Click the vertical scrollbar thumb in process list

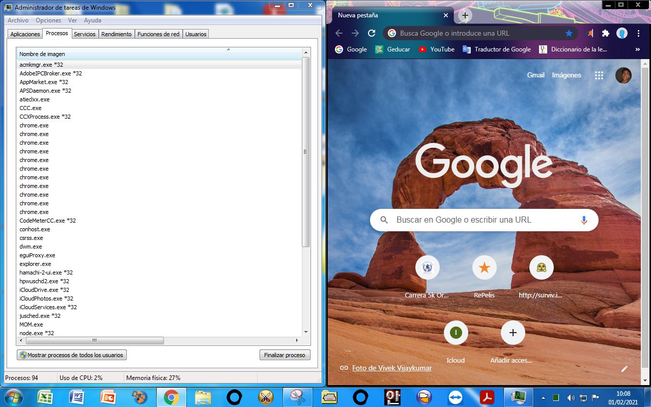click(306, 152)
